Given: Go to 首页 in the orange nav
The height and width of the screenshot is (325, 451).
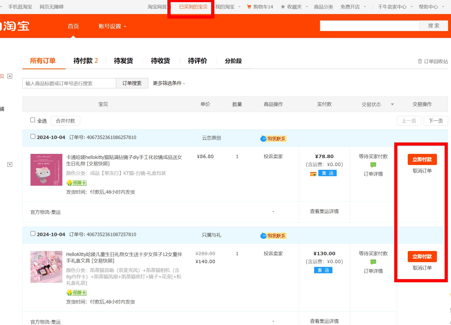Looking at the screenshot, I should click(73, 26).
